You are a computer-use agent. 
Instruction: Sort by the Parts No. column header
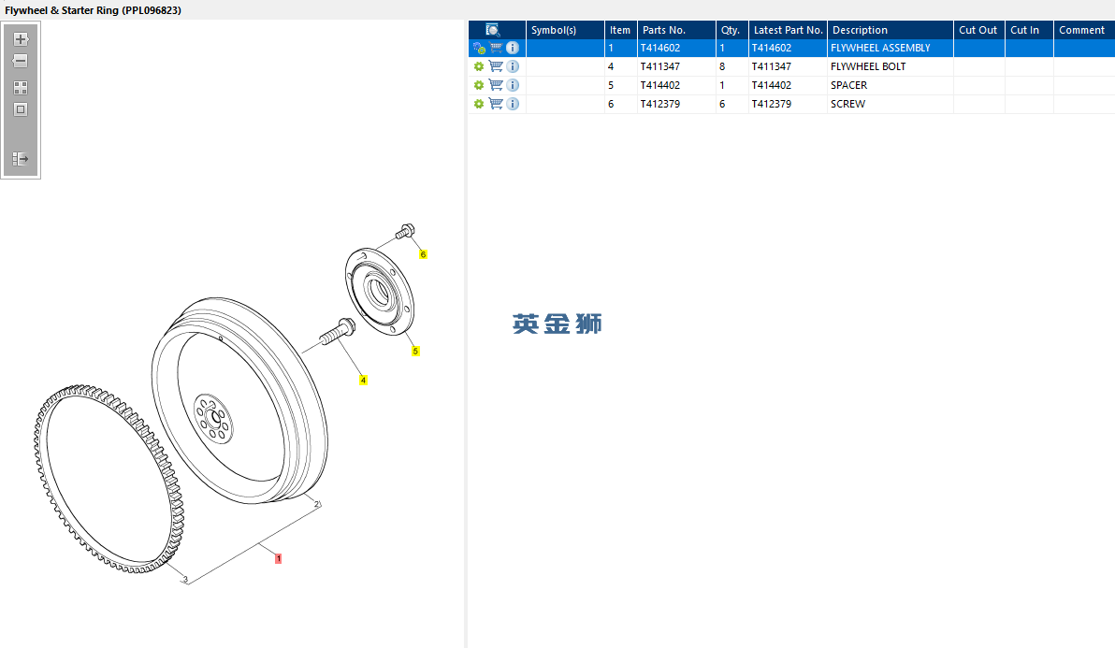point(676,30)
